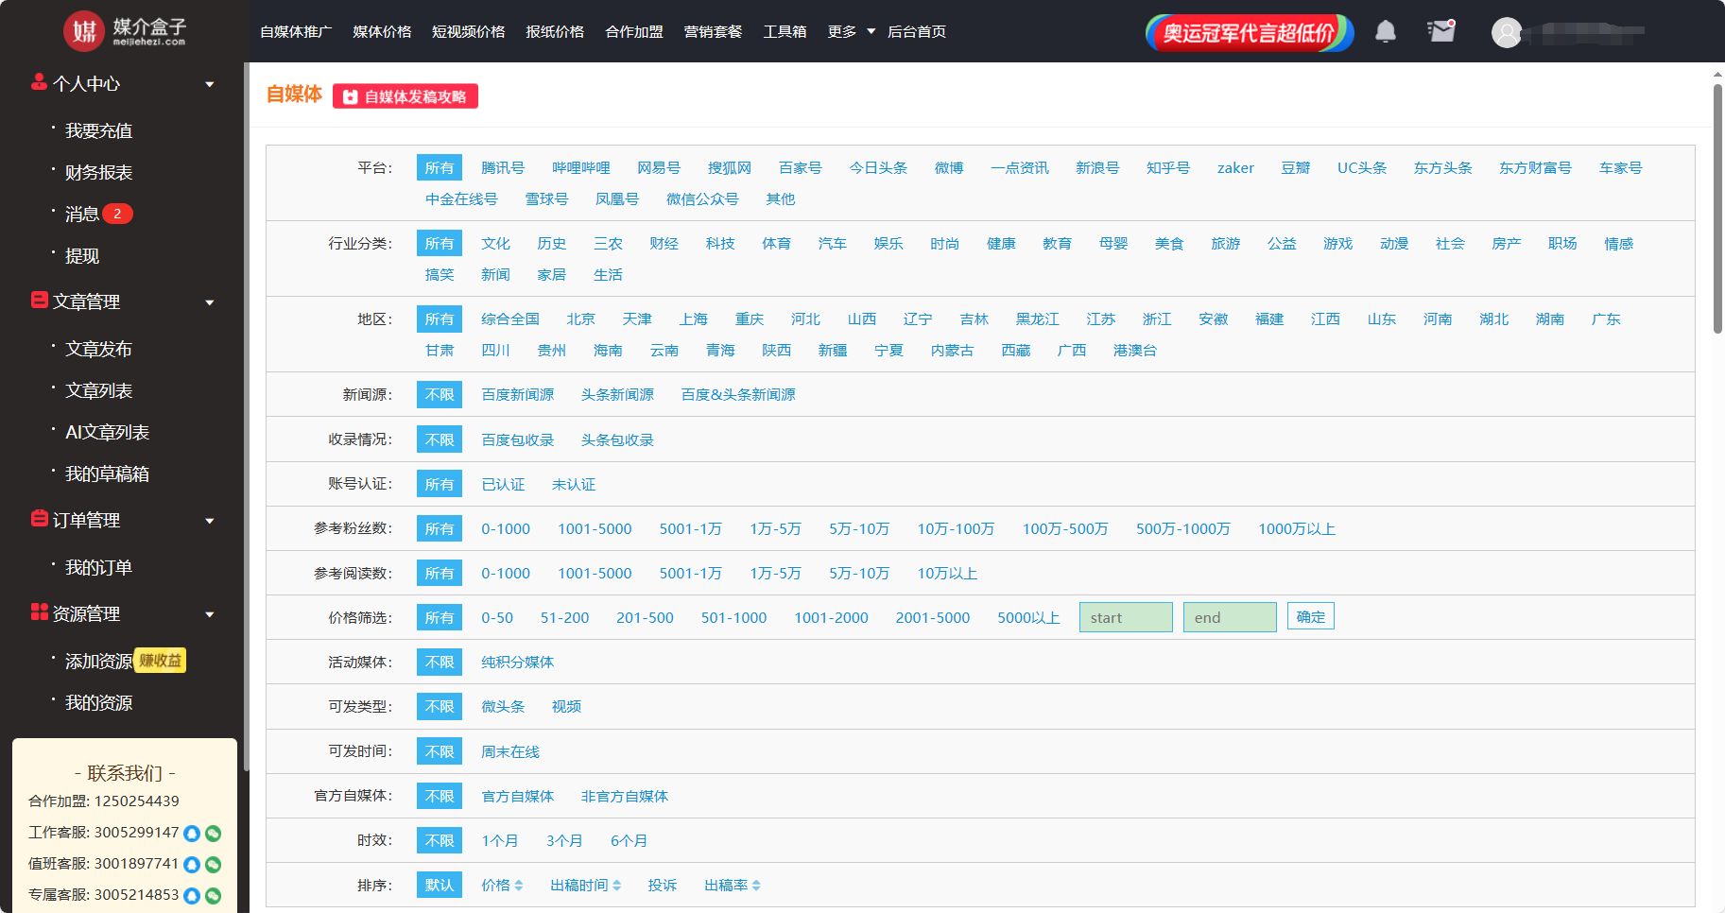Open 报纸价格 in top navigation

click(x=555, y=31)
